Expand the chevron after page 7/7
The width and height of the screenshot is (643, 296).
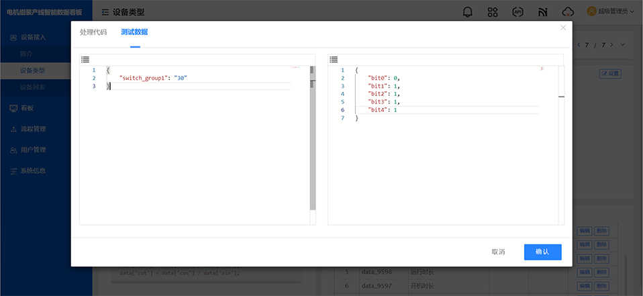tap(623, 45)
